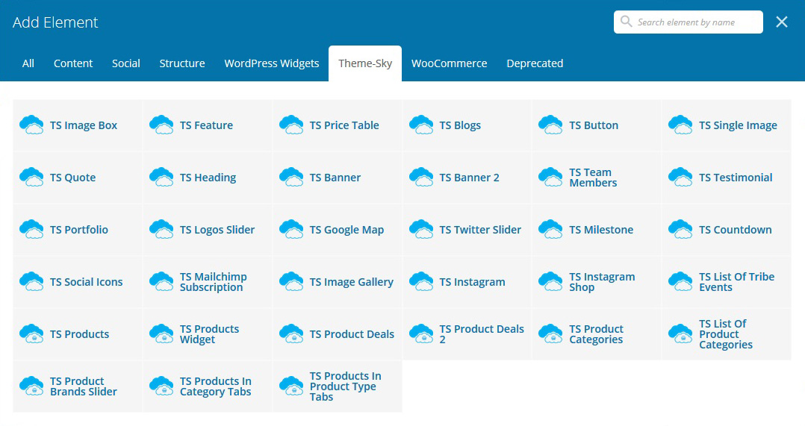The width and height of the screenshot is (805, 426).
Task: Click the TS Products cloud-lock icon
Action: click(31, 334)
